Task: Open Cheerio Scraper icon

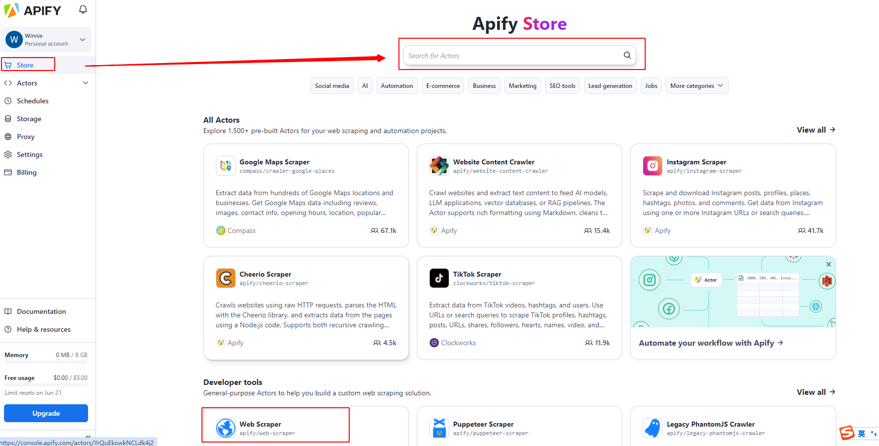Action: 225,278
